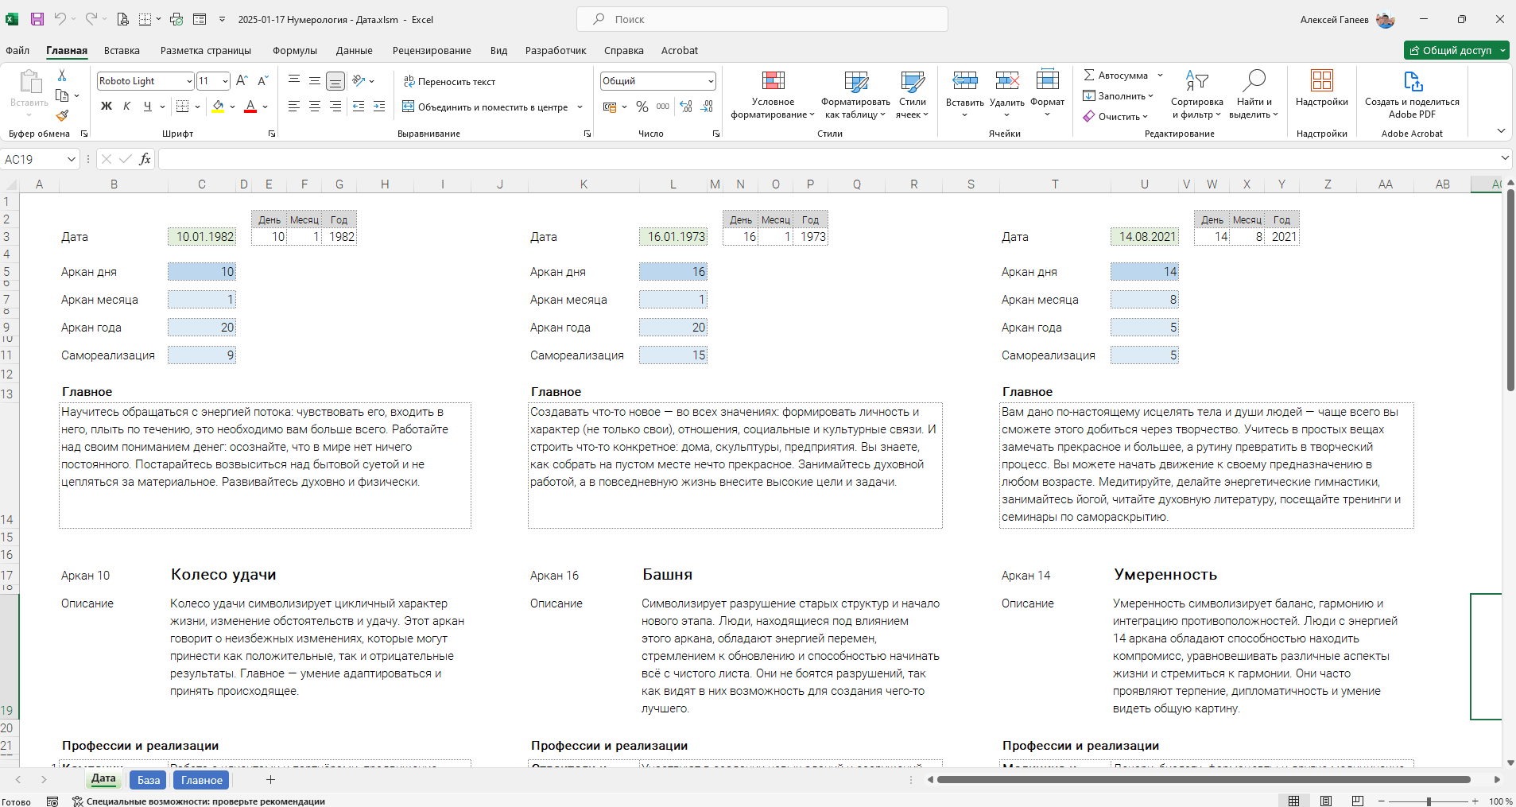
Task: Switch to the Формулы ribbon tab
Action: 294,50
